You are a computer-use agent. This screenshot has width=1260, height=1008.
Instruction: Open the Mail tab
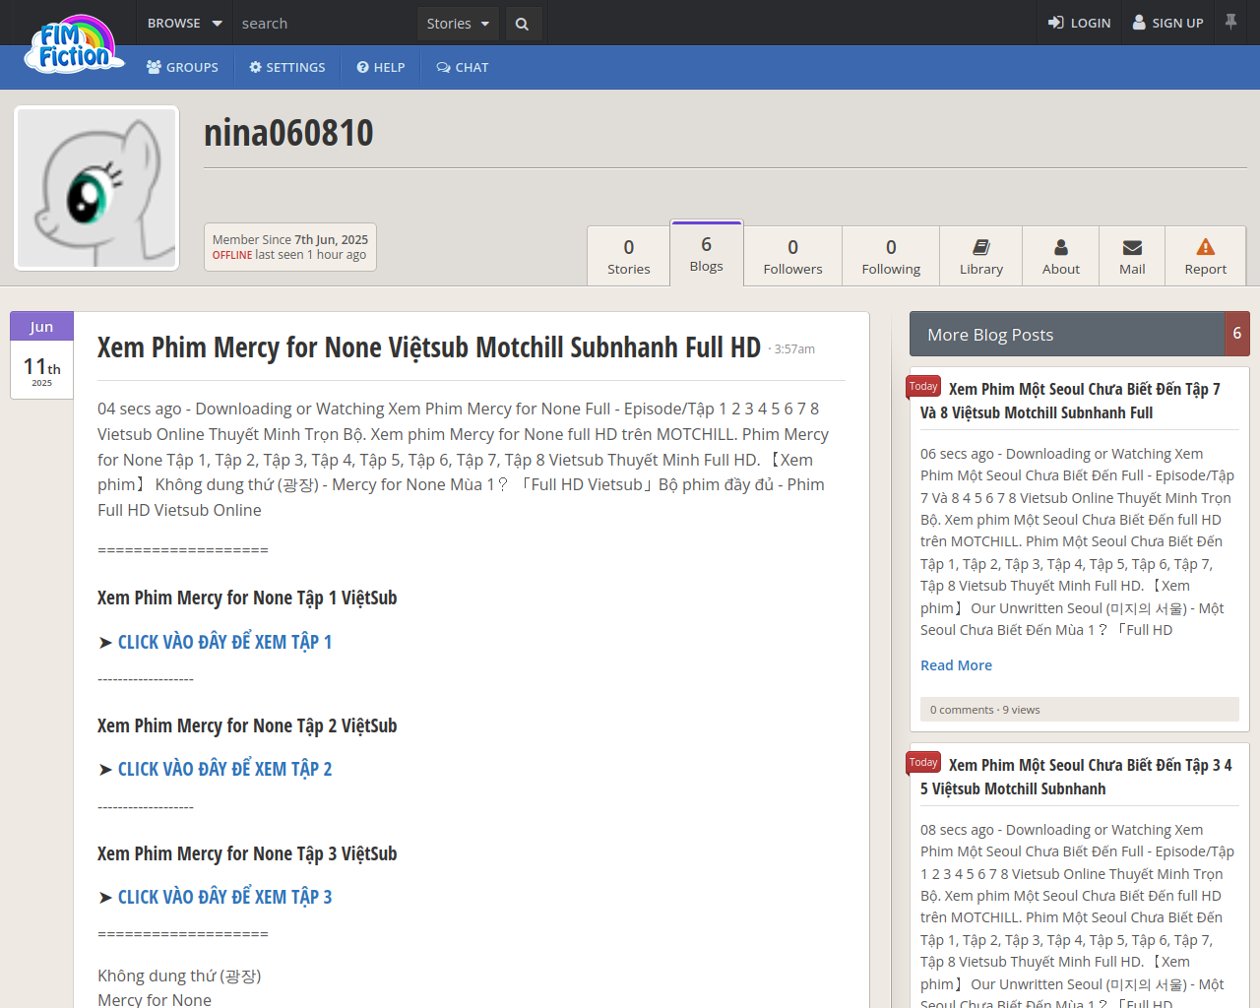1132,256
